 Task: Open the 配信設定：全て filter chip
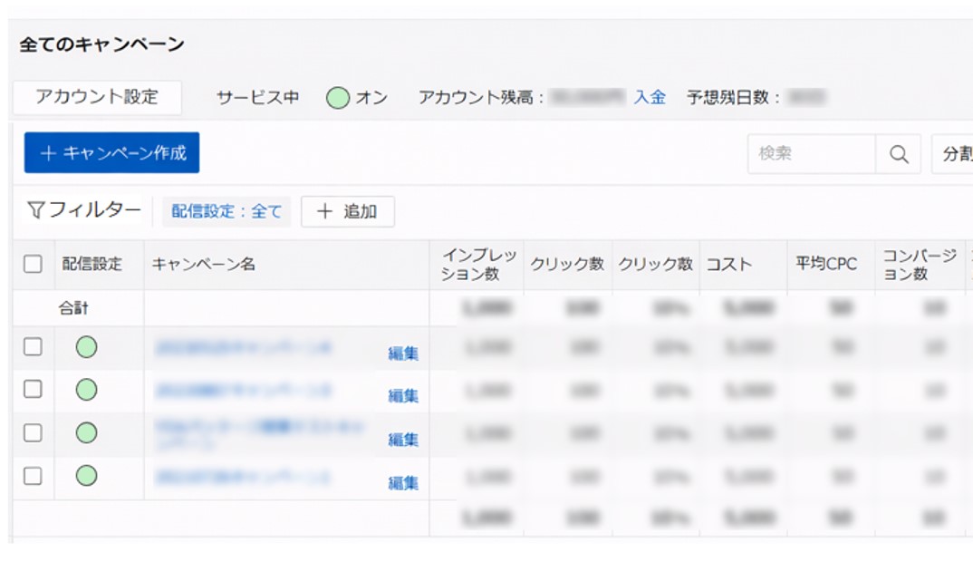pyautogui.click(x=226, y=212)
